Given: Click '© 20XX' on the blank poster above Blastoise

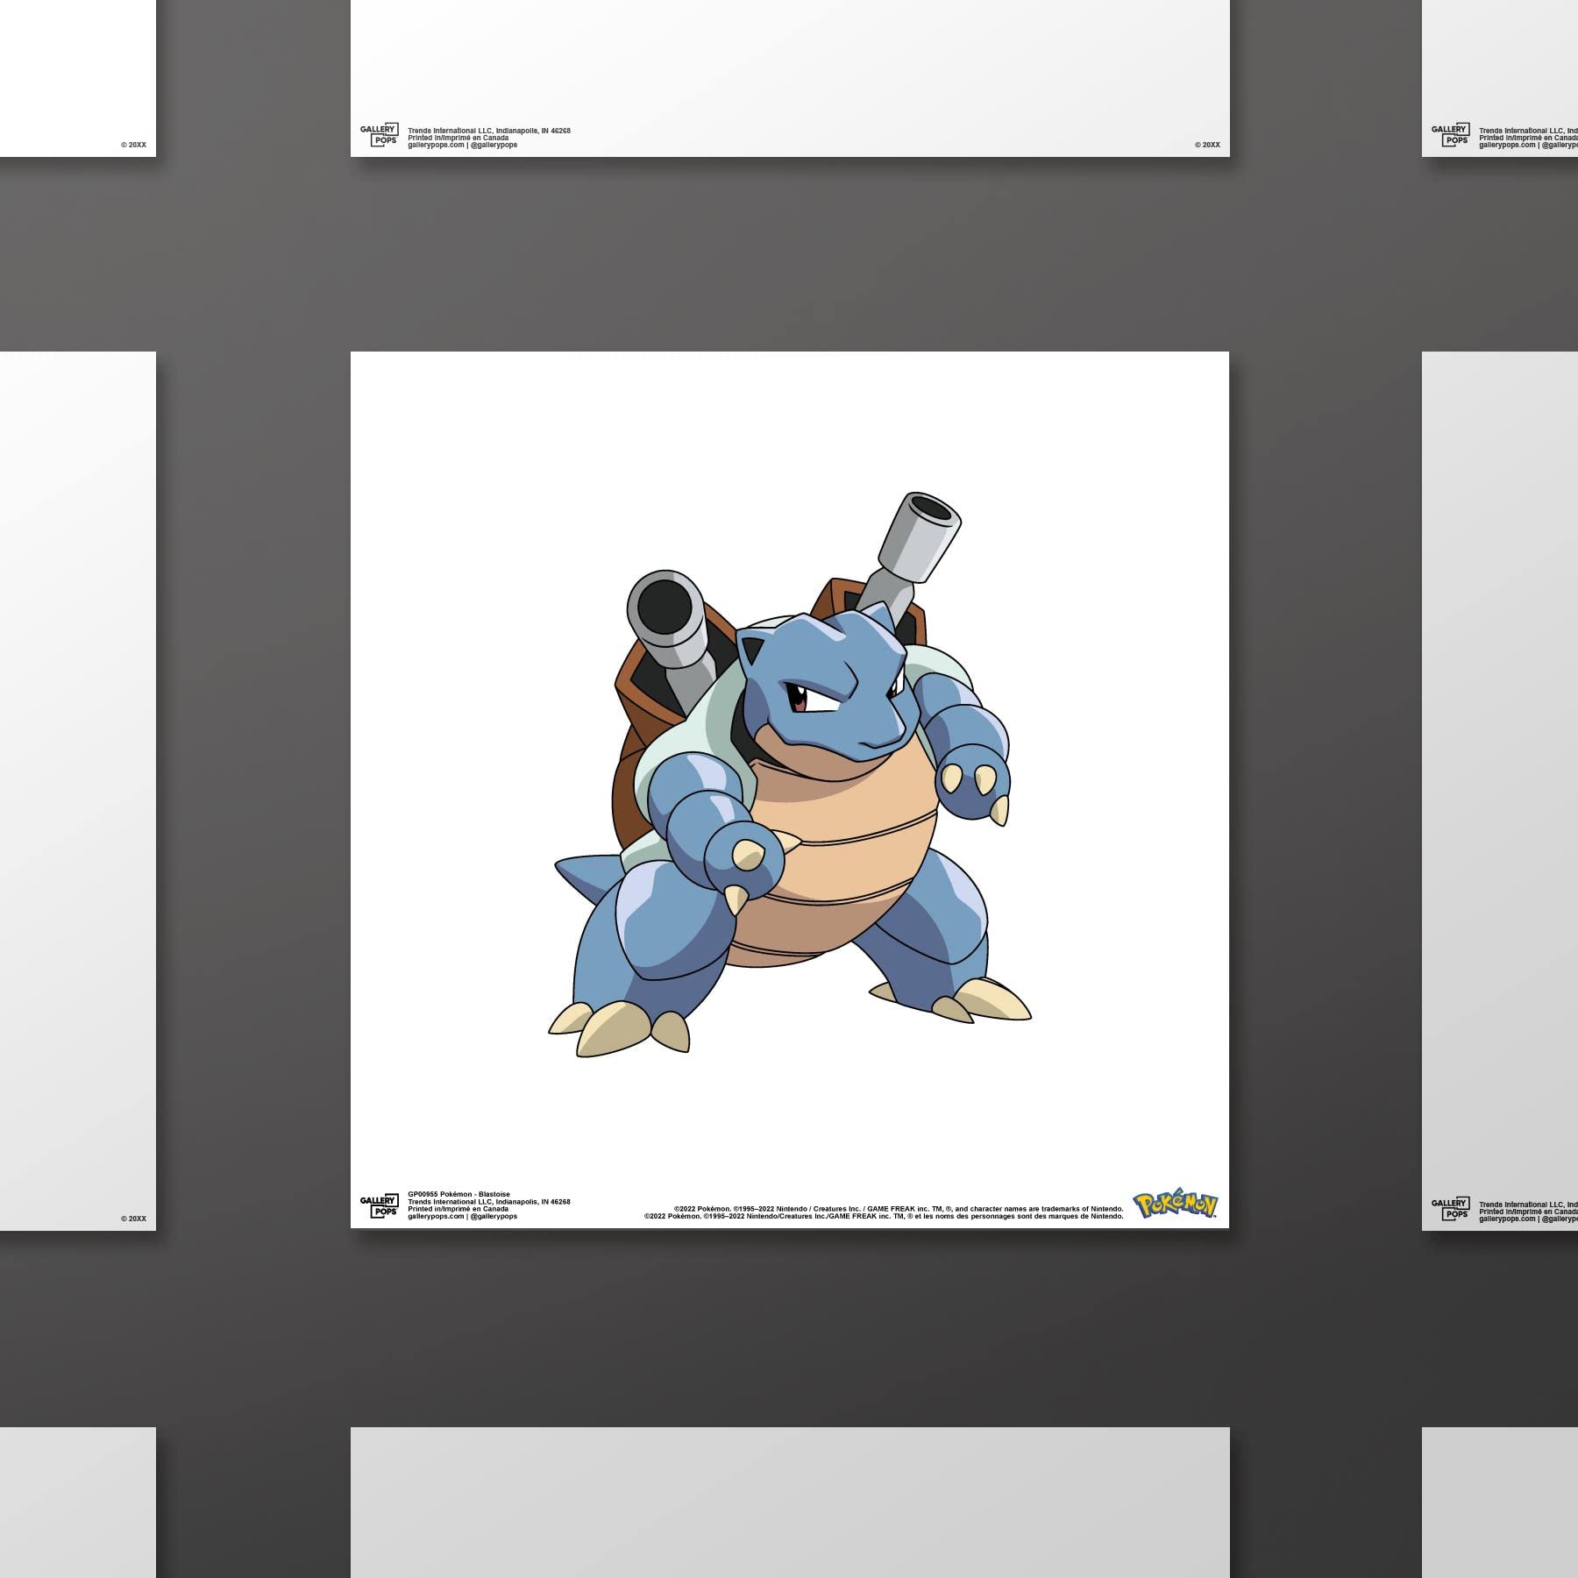Looking at the screenshot, I should point(1207,145).
